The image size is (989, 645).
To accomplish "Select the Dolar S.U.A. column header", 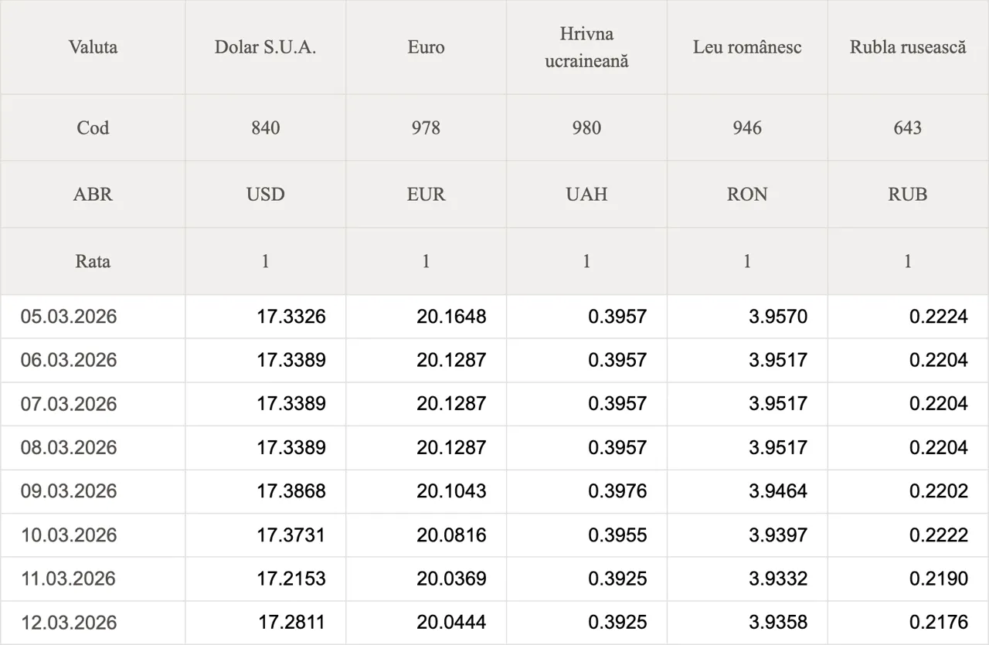I will 265,47.
